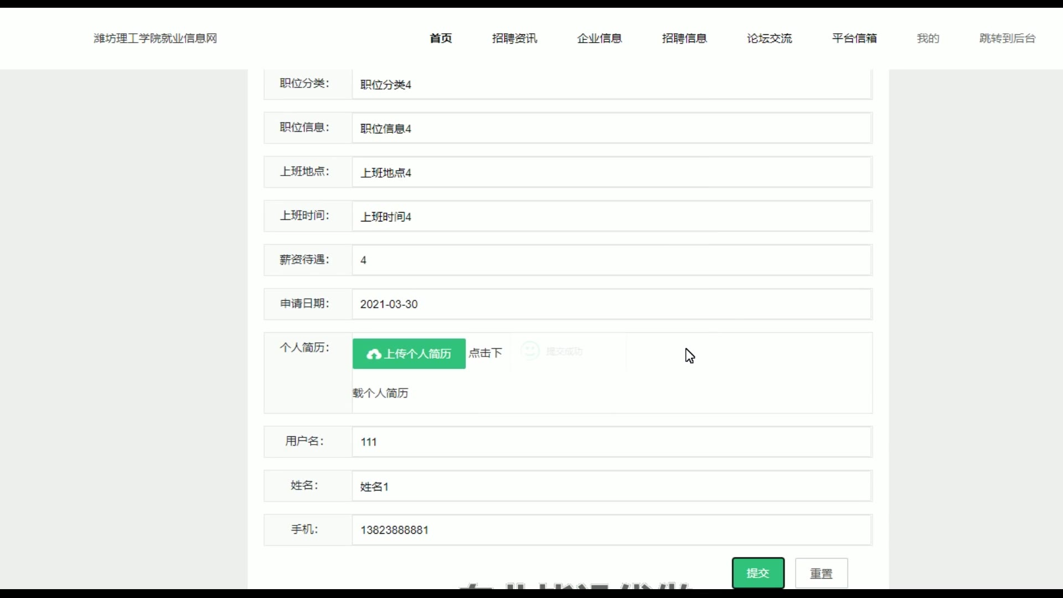Viewport: 1063px width, 598px height.
Task: Select 招聘信息 from the navigation bar
Action: [684, 38]
